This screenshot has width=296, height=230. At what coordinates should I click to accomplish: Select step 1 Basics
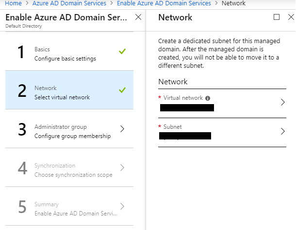pyautogui.click(x=69, y=51)
